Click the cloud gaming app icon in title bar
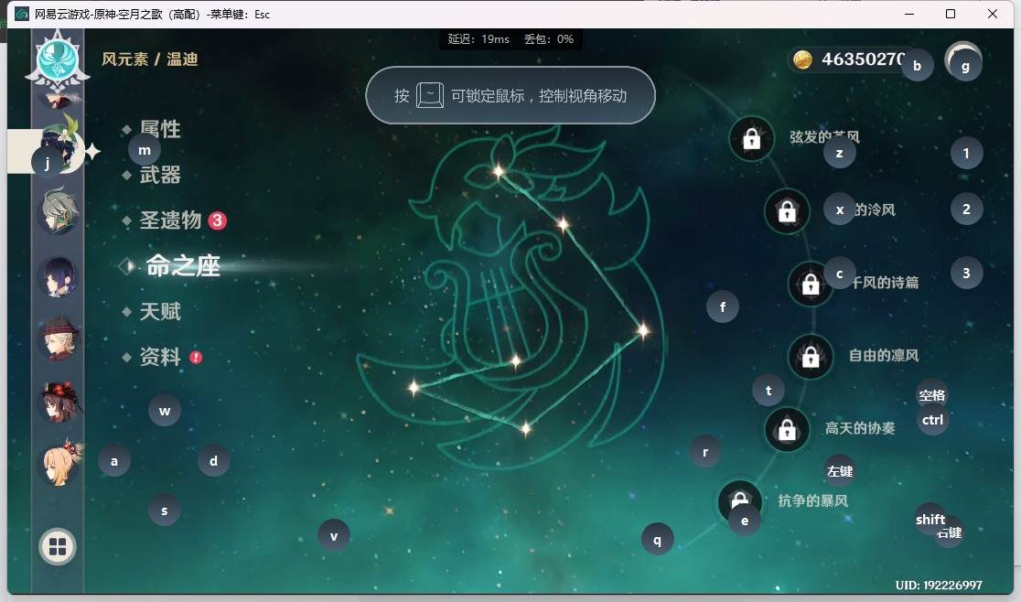The width and height of the screenshot is (1021, 602). click(x=21, y=14)
